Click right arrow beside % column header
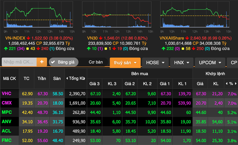238x145 pixels. tap(236, 83)
